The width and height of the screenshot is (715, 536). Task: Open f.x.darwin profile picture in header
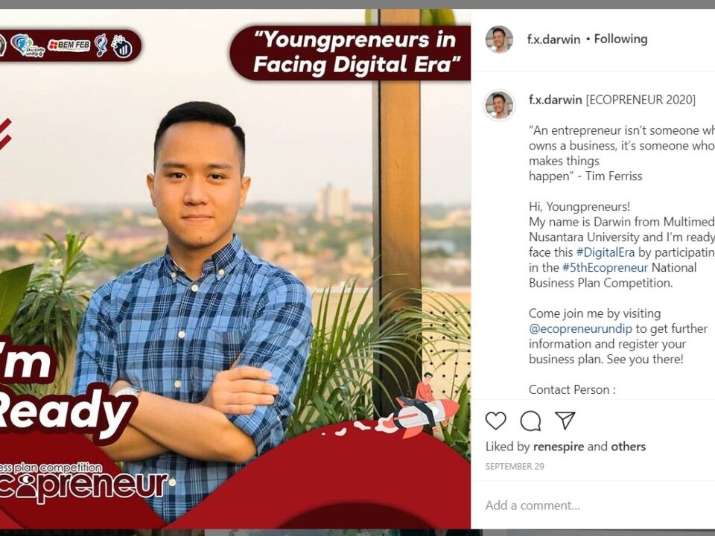tap(499, 39)
